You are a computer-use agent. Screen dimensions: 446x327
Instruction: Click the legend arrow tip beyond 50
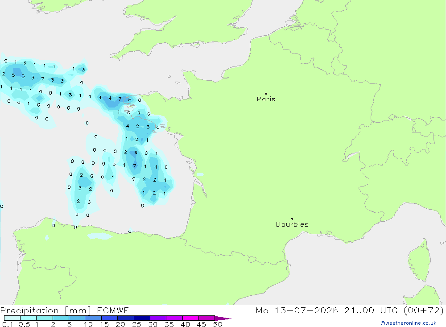coord(223,319)
